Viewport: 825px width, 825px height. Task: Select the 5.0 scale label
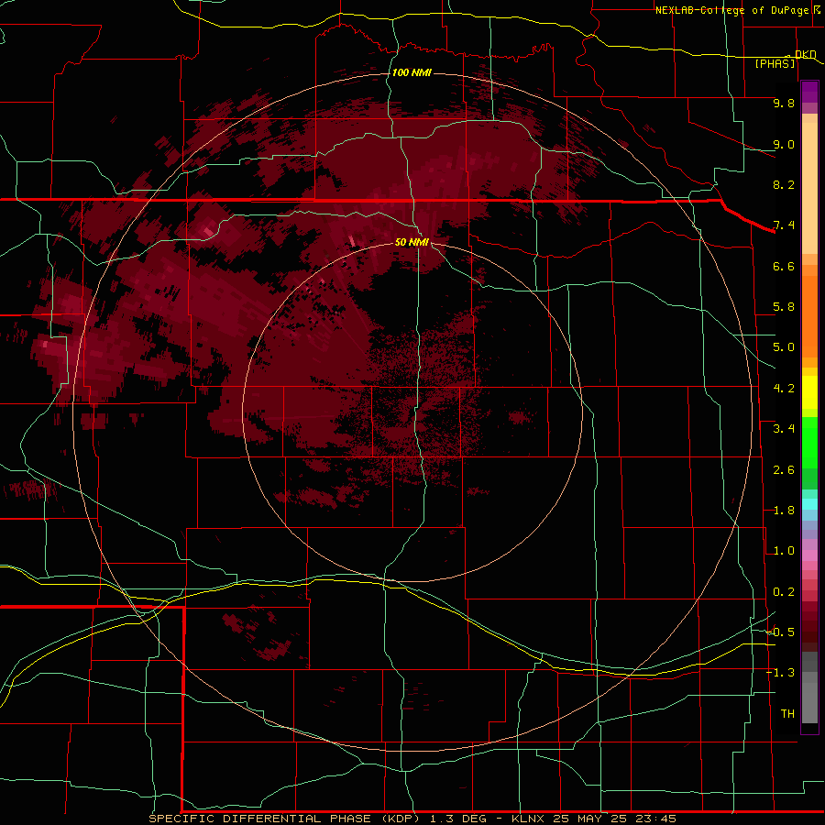(784, 347)
